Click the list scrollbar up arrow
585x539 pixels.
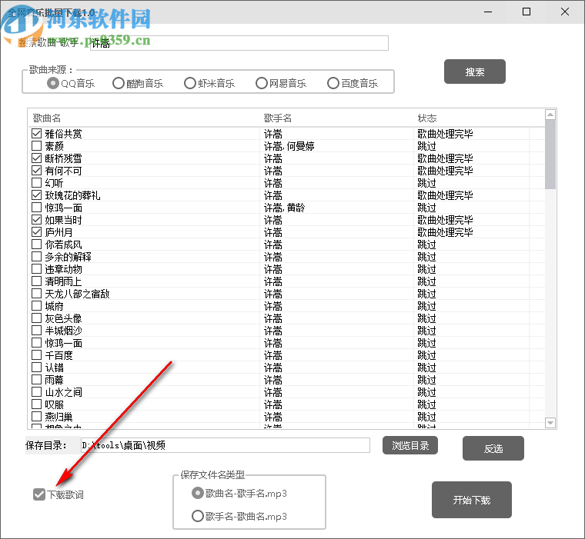click(x=550, y=115)
